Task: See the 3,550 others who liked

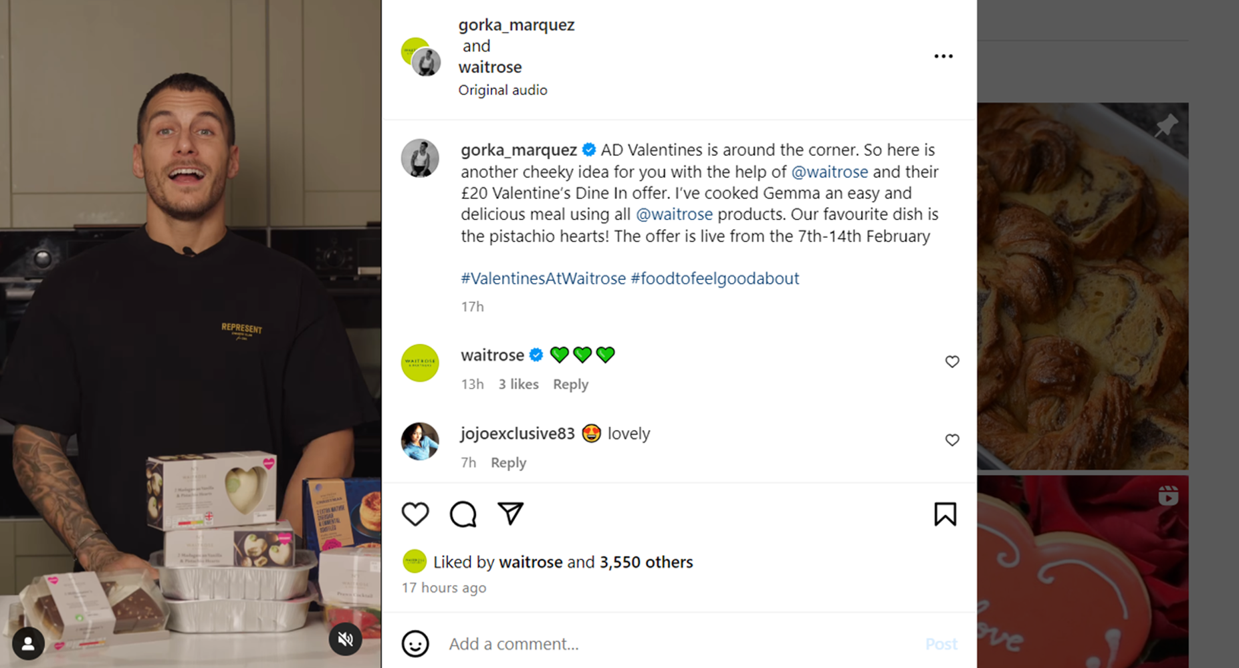Action: coord(644,562)
